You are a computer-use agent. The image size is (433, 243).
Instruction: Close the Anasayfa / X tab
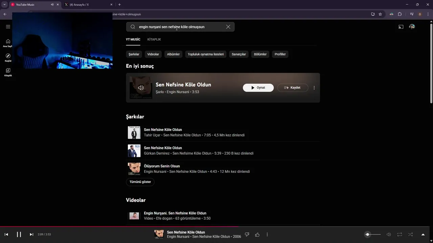tap(112, 5)
